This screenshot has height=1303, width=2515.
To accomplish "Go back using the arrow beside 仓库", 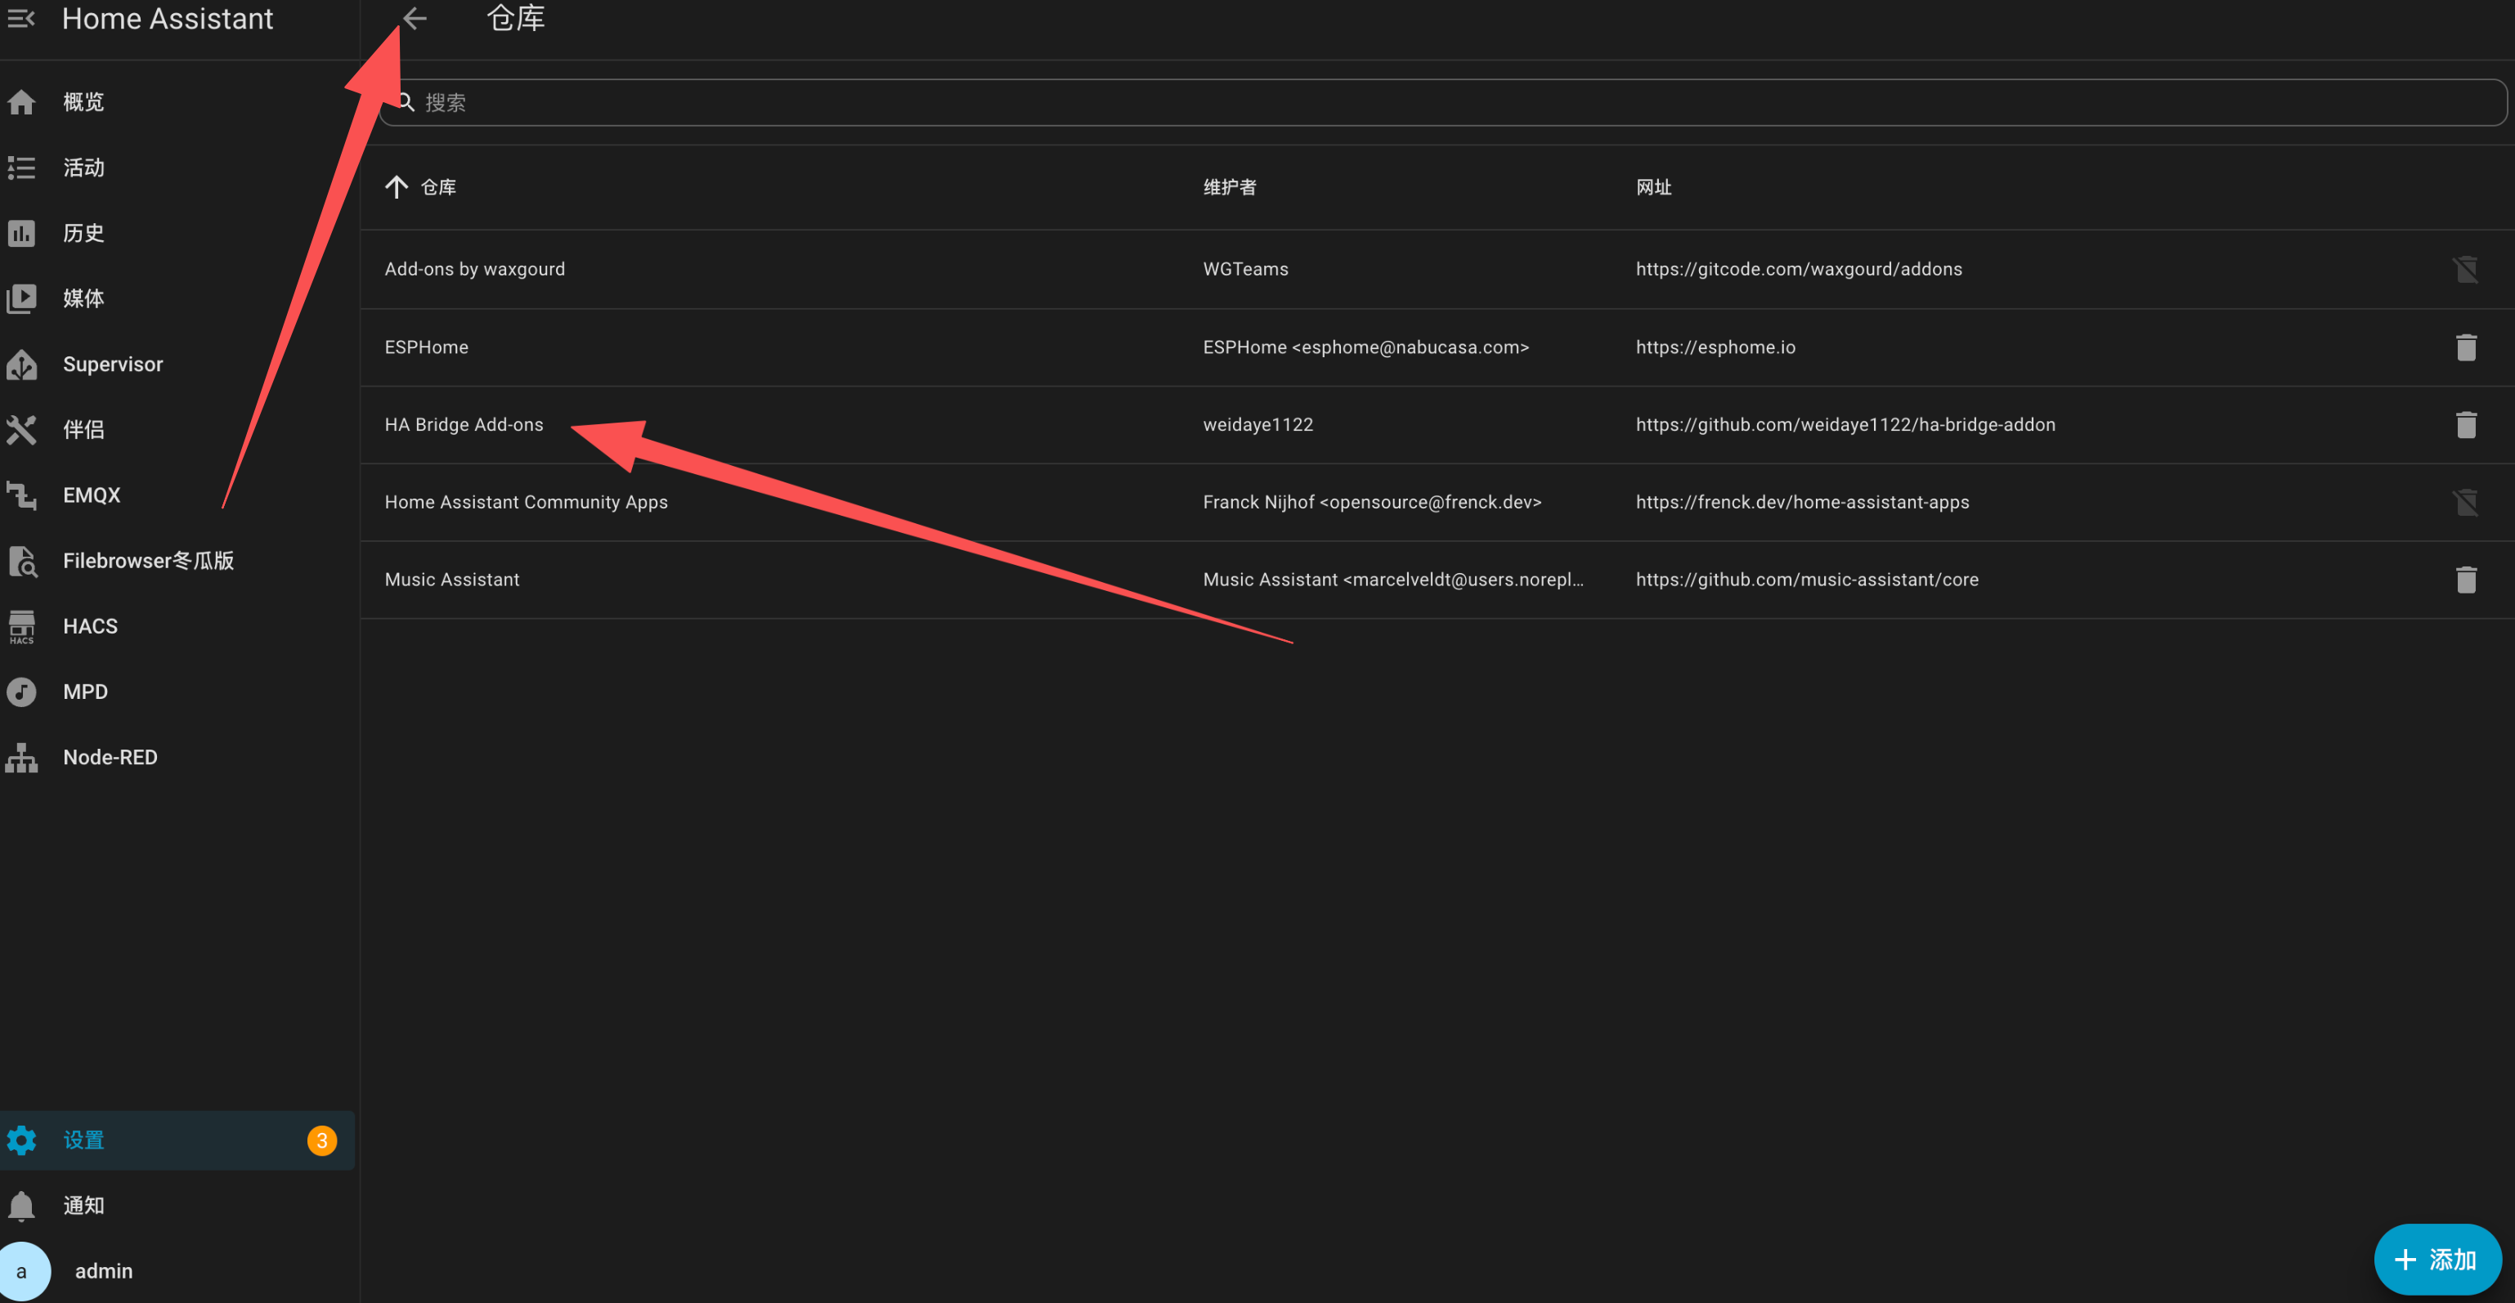I will [415, 19].
